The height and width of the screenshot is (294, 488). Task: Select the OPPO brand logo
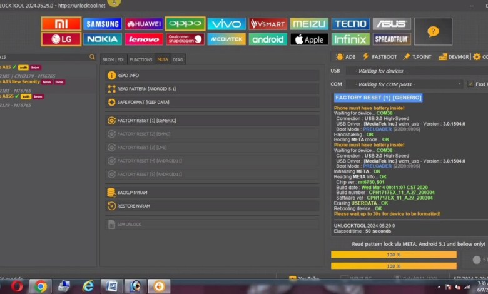pos(185,24)
